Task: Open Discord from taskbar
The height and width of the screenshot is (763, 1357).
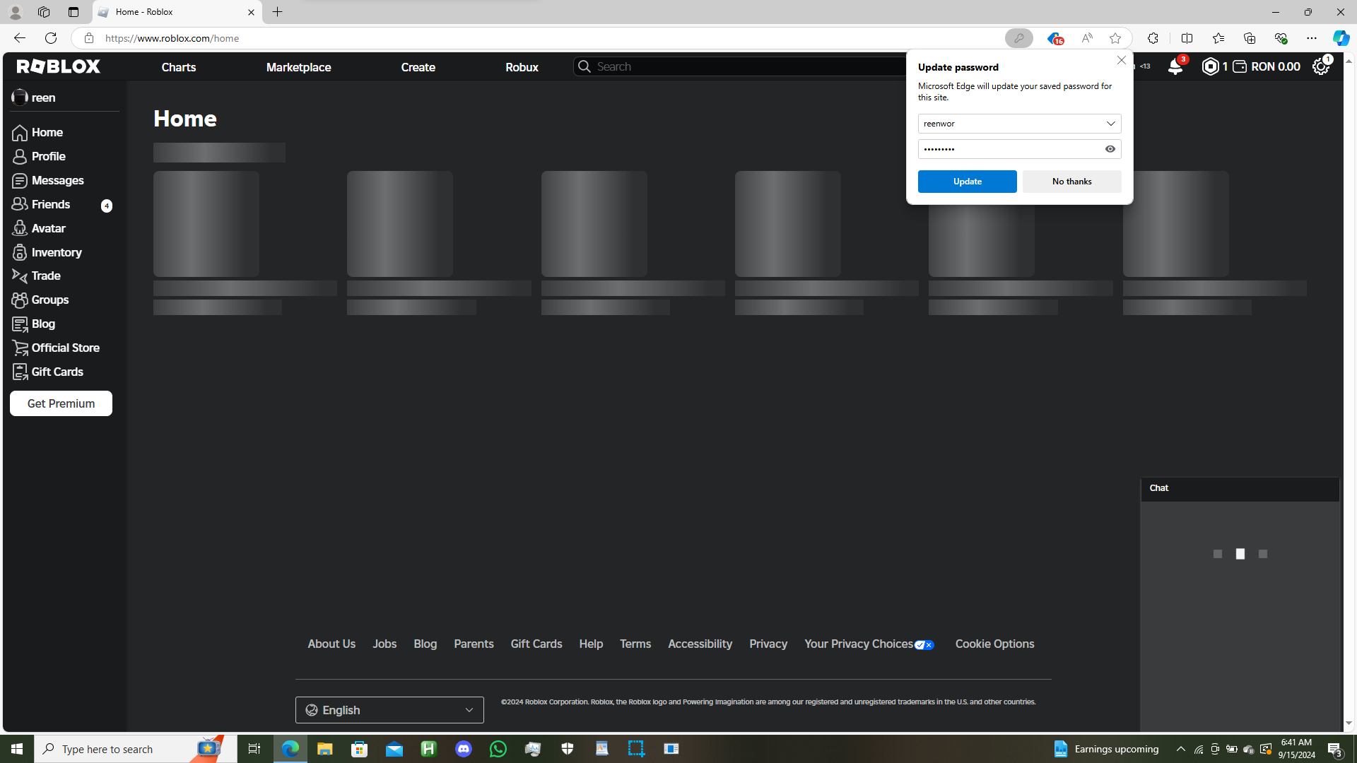Action: [x=464, y=749]
